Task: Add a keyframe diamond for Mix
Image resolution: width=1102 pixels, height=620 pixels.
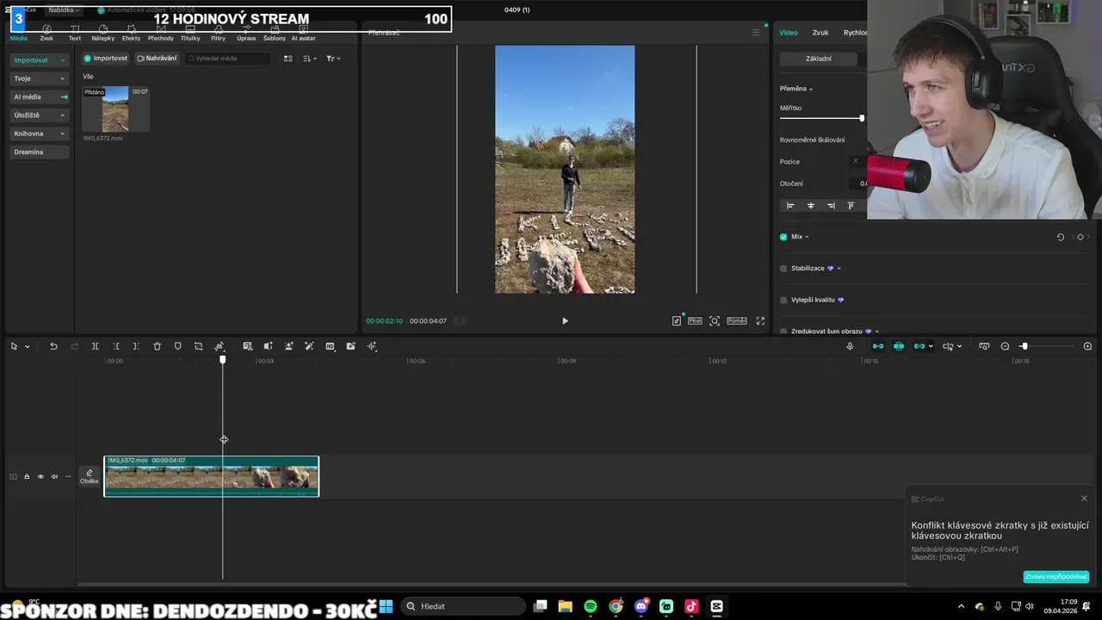Action: click(1080, 237)
